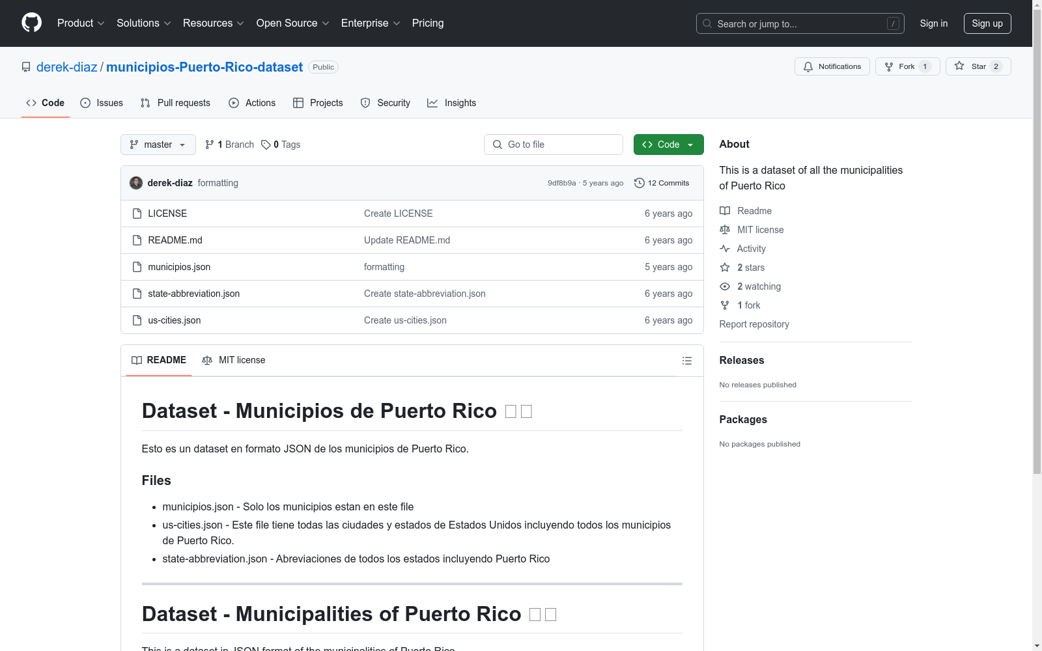The image size is (1042, 651).
Task: Open the master branch selector
Action: [x=158, y=145]
